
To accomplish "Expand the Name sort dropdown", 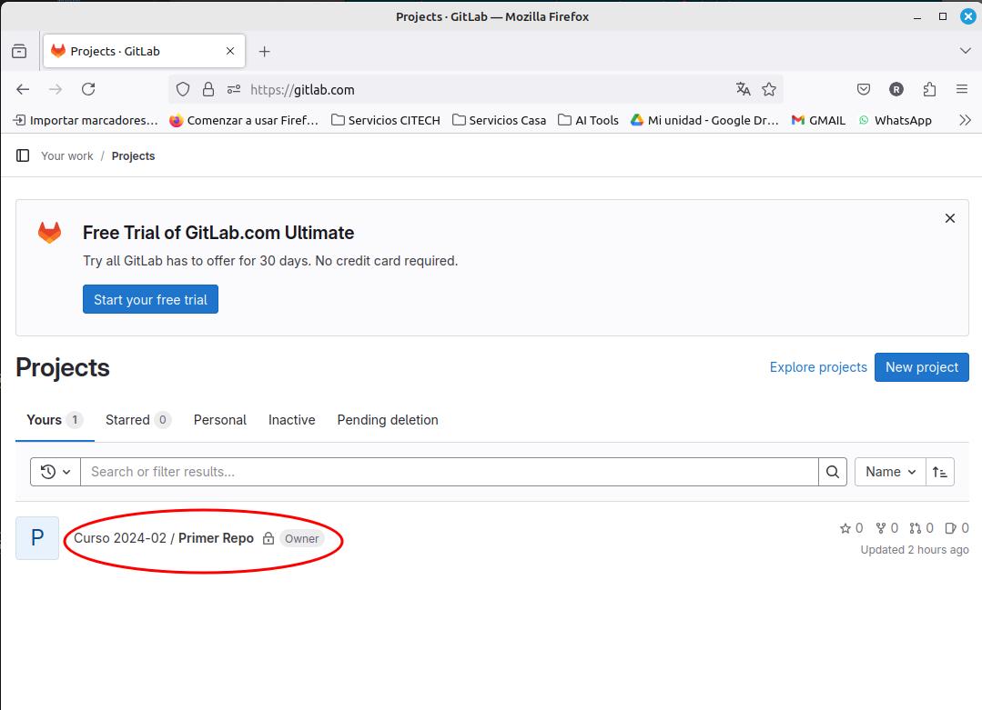I will [890, 472].
